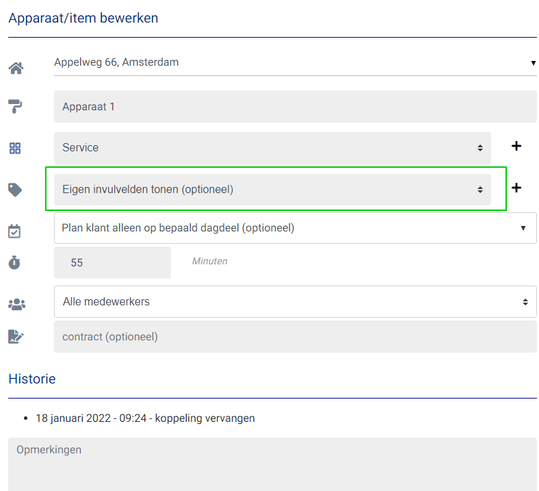Viewport: 539px width, 491px height.
Task: Click the grid category icon next to Service
Action: (15, 148)
